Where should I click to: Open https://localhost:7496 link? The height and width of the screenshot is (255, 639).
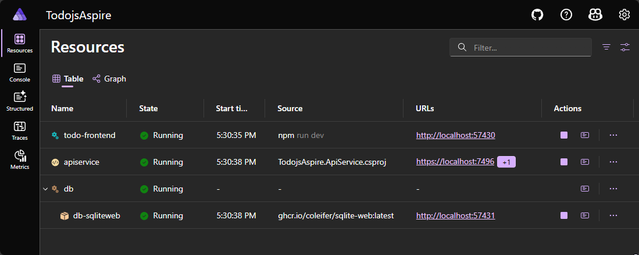coord(455,162)
